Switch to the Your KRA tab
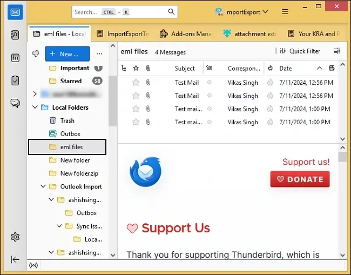The height and width of the screenshot is (275, 351). (x=313, y=34)
